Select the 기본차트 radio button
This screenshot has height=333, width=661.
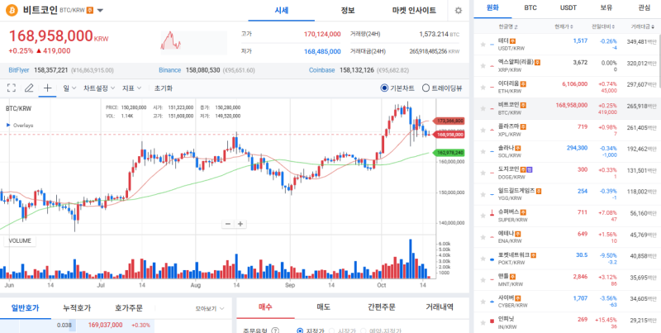(384, 88)
